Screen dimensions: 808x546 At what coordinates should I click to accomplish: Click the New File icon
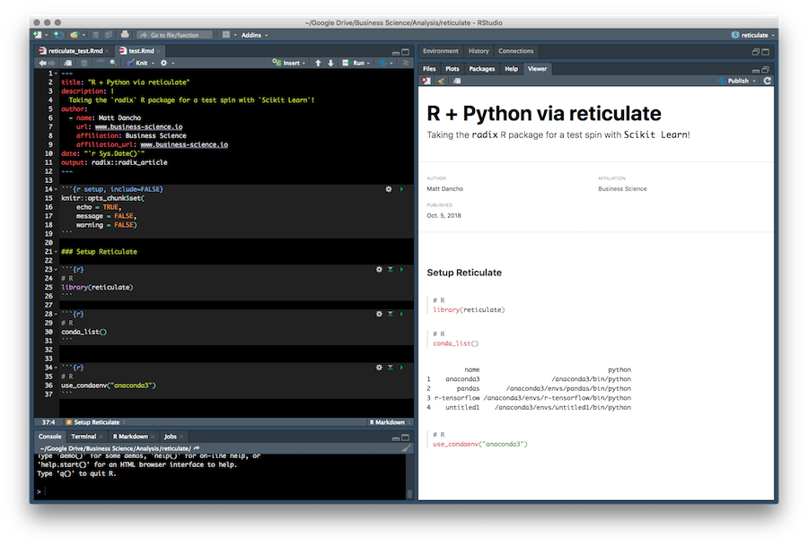coord(38,35)
